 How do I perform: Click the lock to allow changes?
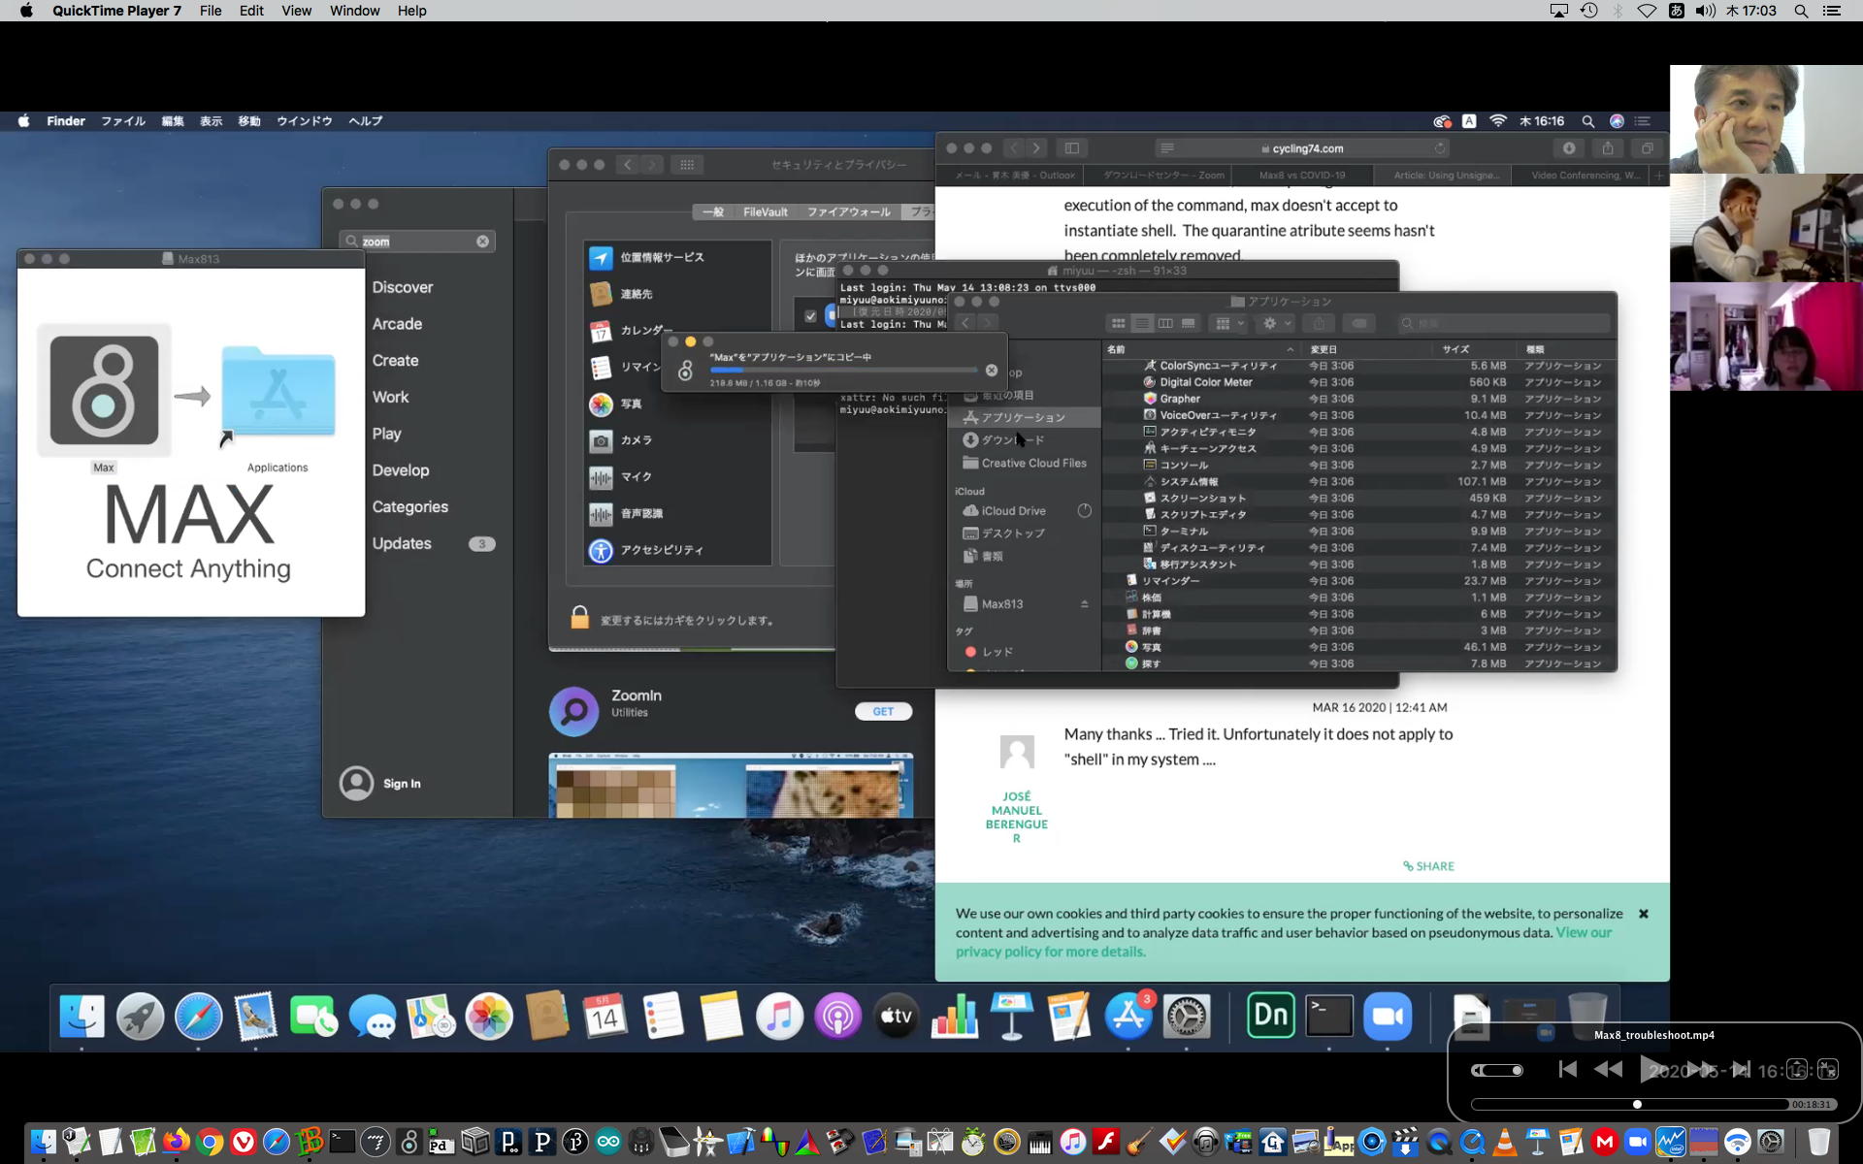(x=579, y=619)
